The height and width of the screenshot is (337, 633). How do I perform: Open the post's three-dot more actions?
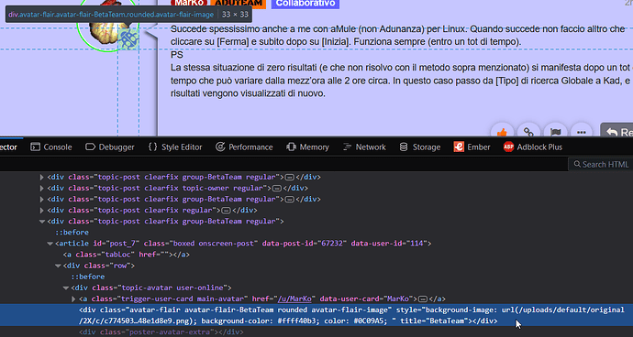tap(582, 132)
